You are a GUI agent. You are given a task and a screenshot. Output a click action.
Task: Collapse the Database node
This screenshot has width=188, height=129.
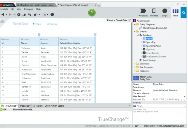pos(138,35)
